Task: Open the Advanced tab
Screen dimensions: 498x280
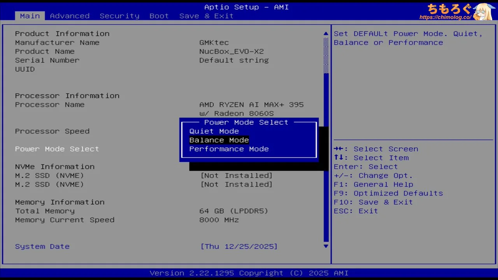Action: pyautogui.click(x=70, y=16)
